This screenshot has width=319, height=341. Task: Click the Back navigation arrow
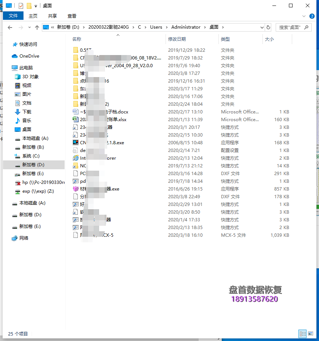pyautogui.click(x=10, y=28)
